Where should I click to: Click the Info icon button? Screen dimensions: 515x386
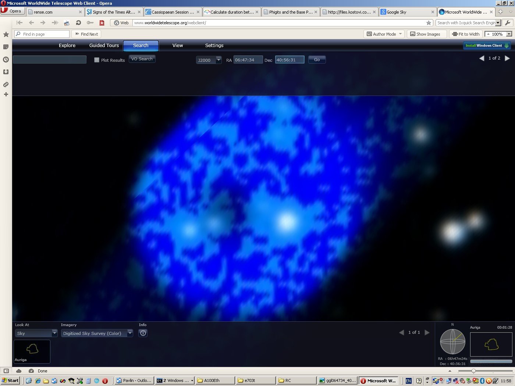[143, 333]
